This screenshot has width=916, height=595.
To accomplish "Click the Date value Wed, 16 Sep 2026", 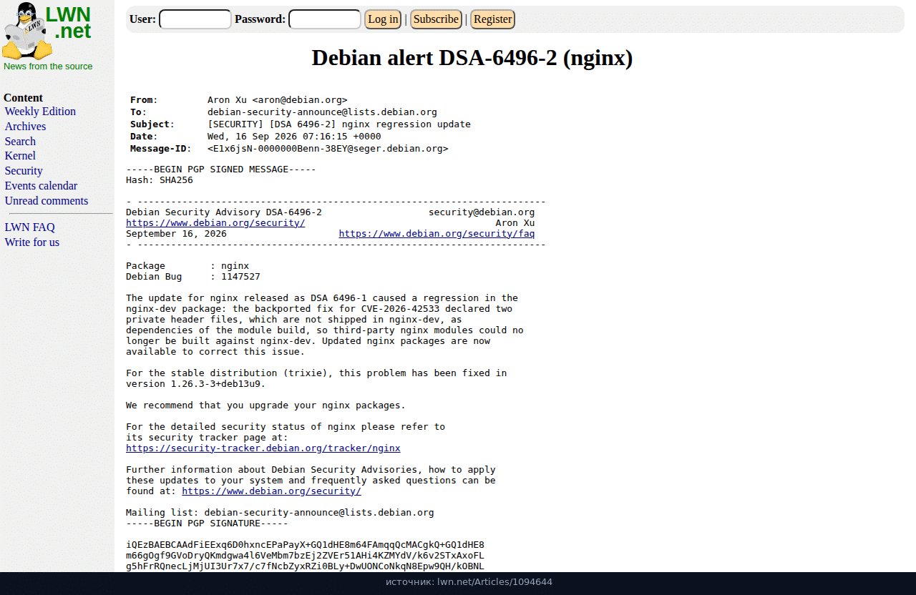I will coord(294,137).
